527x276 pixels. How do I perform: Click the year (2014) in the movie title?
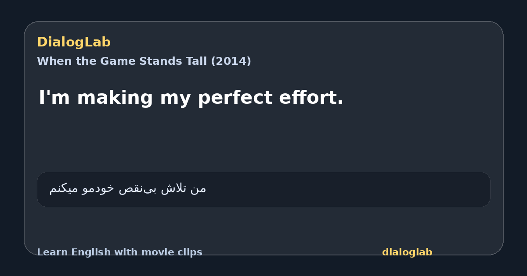pyautogui.click(x=231, y=61)
